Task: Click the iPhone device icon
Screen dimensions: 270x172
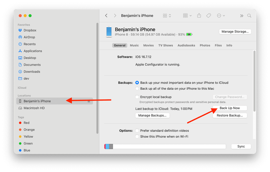Action: coord(109,32)
